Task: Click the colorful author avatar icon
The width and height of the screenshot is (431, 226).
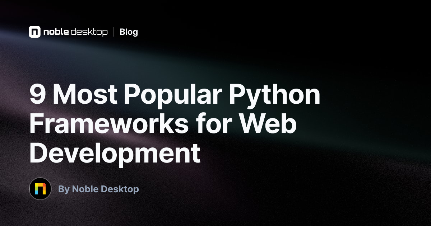Action: (x=40, y=189)
